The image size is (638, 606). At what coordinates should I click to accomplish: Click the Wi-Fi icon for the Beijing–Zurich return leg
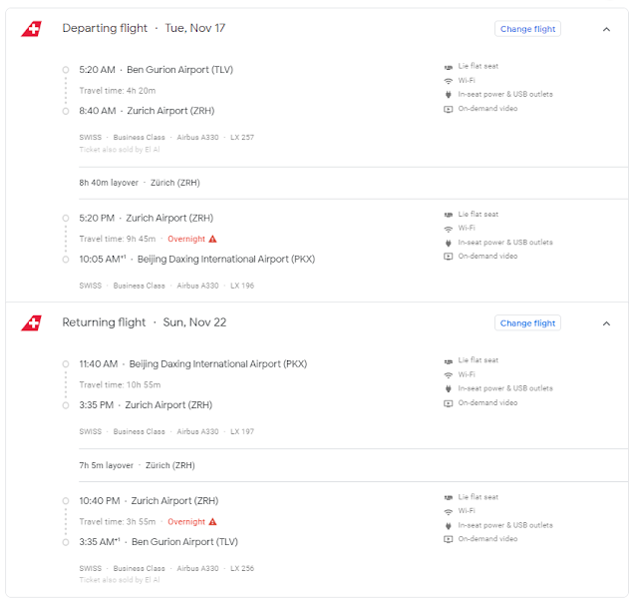448,375
